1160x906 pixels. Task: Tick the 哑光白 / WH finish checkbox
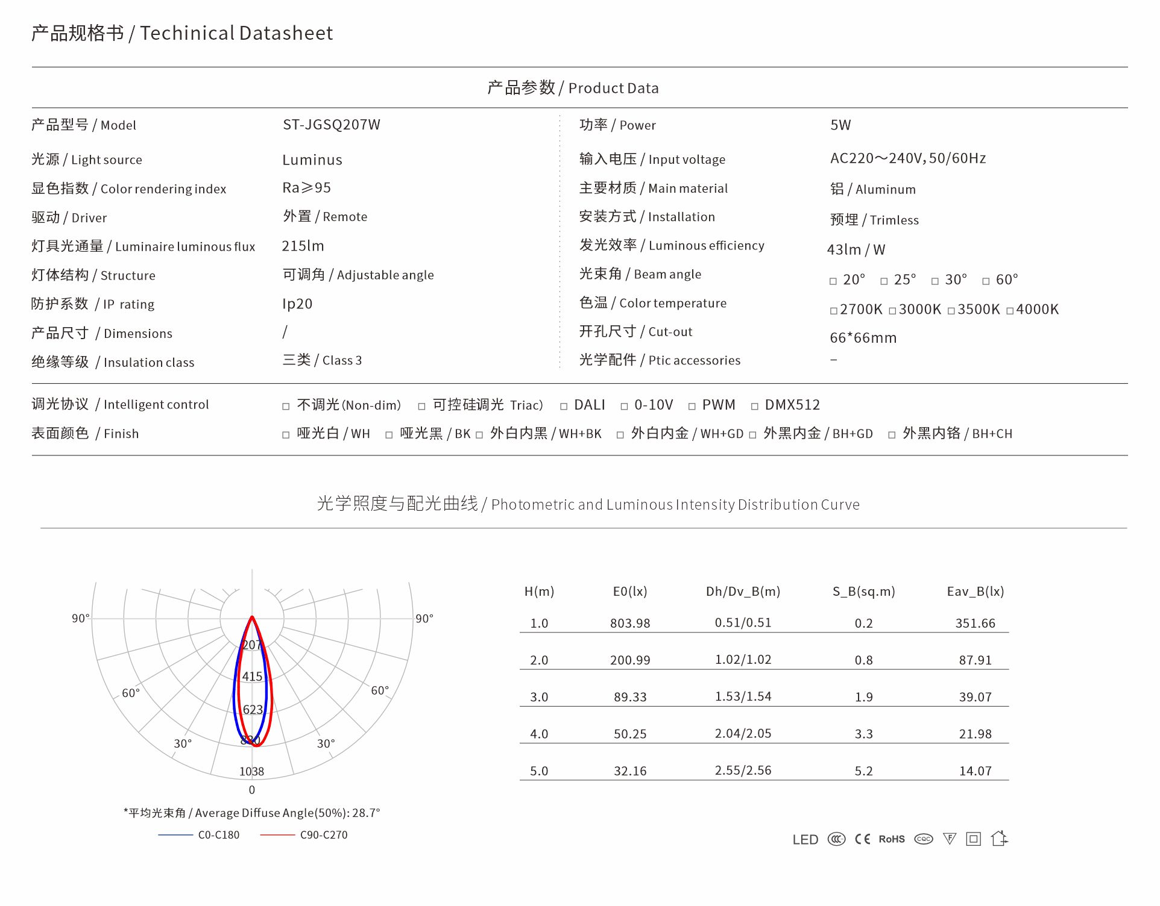coord(286,435)
